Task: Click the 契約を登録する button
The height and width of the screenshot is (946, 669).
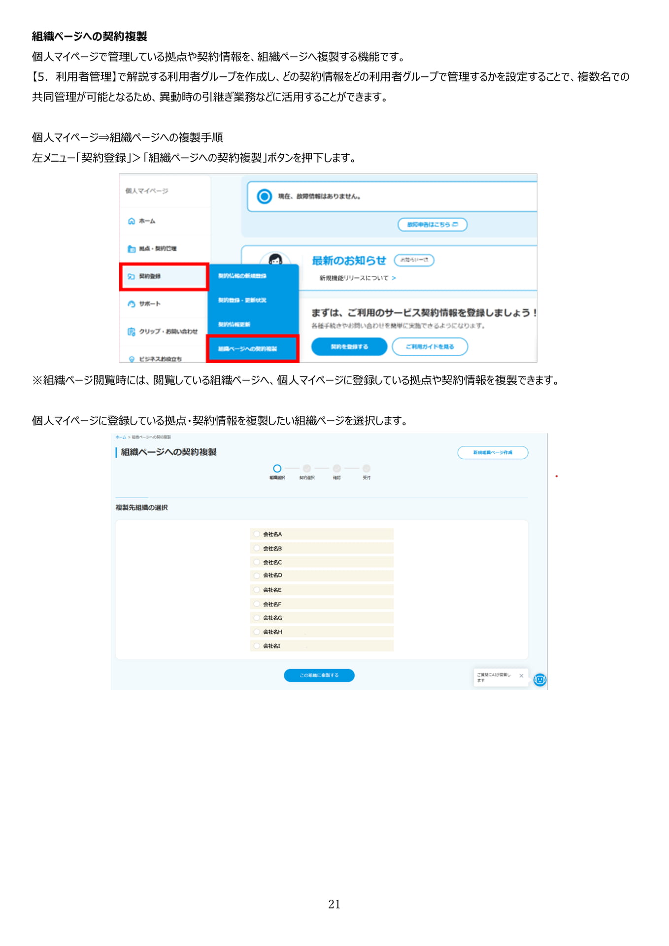Action: [349, 346]
